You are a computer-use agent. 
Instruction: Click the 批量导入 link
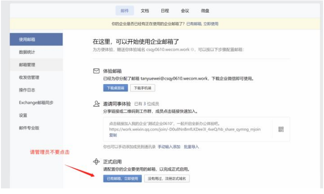coord(191,146)
